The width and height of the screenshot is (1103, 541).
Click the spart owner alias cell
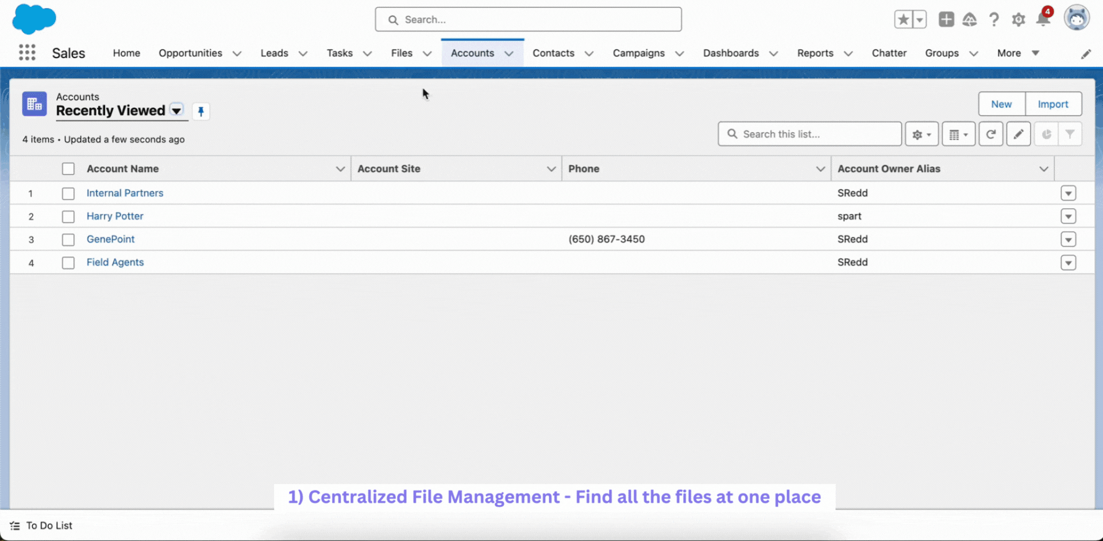849,216
